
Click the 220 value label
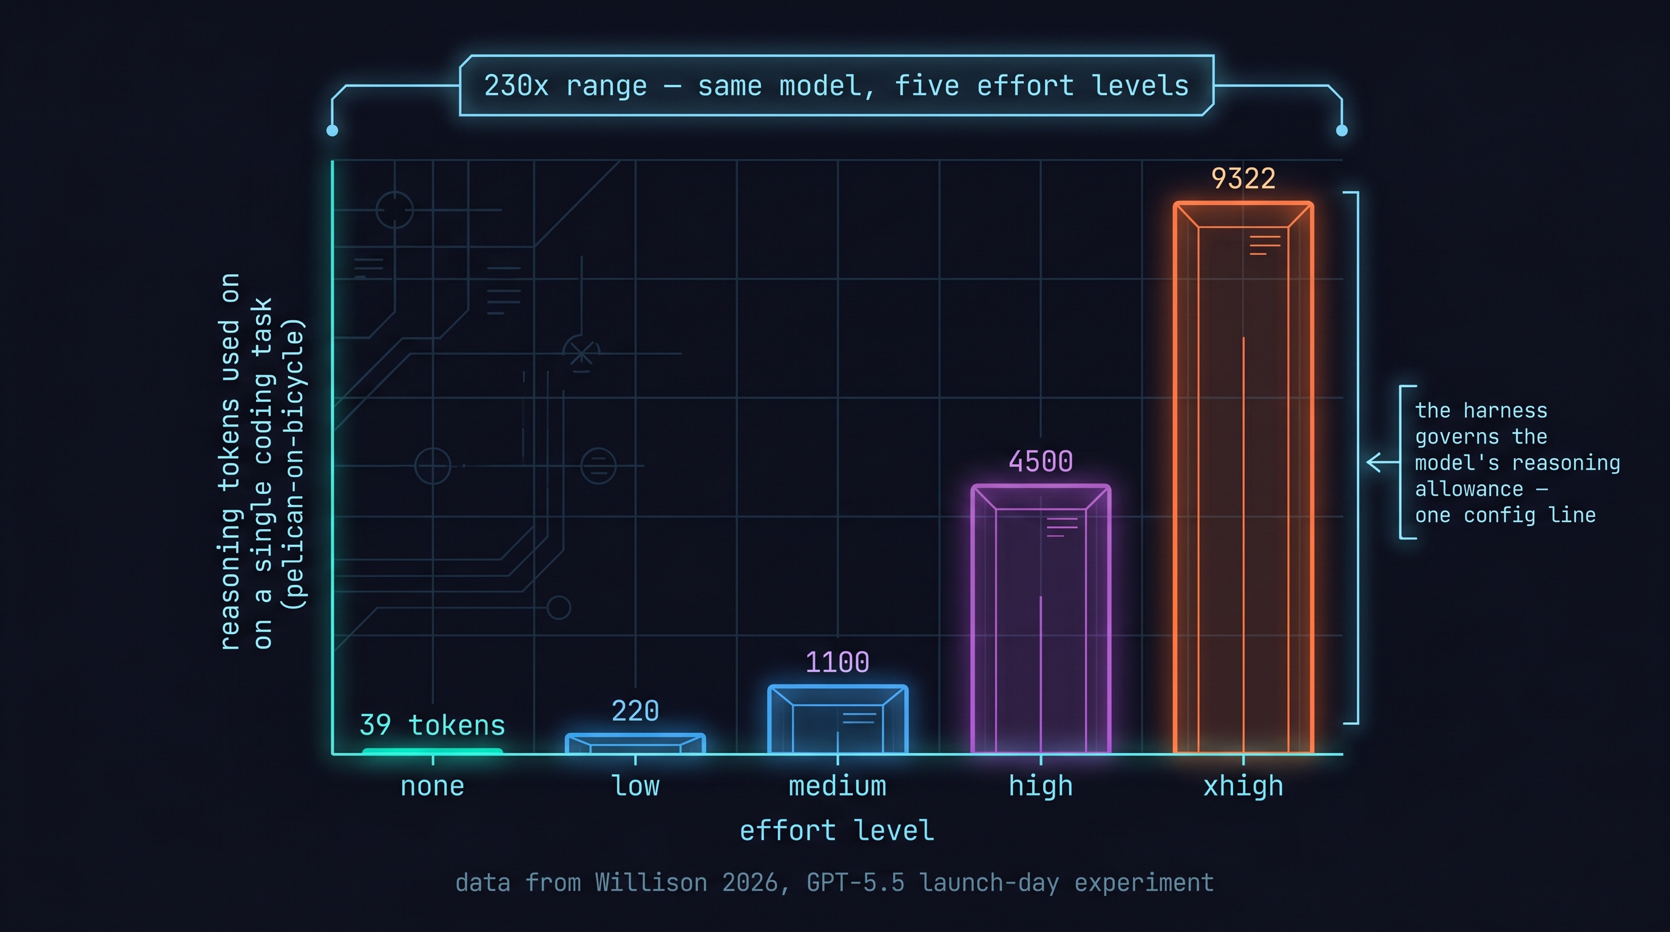635,711
